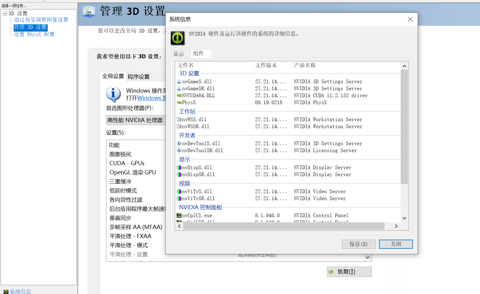Click the vertical scrollbar thumb in component list

404,127
